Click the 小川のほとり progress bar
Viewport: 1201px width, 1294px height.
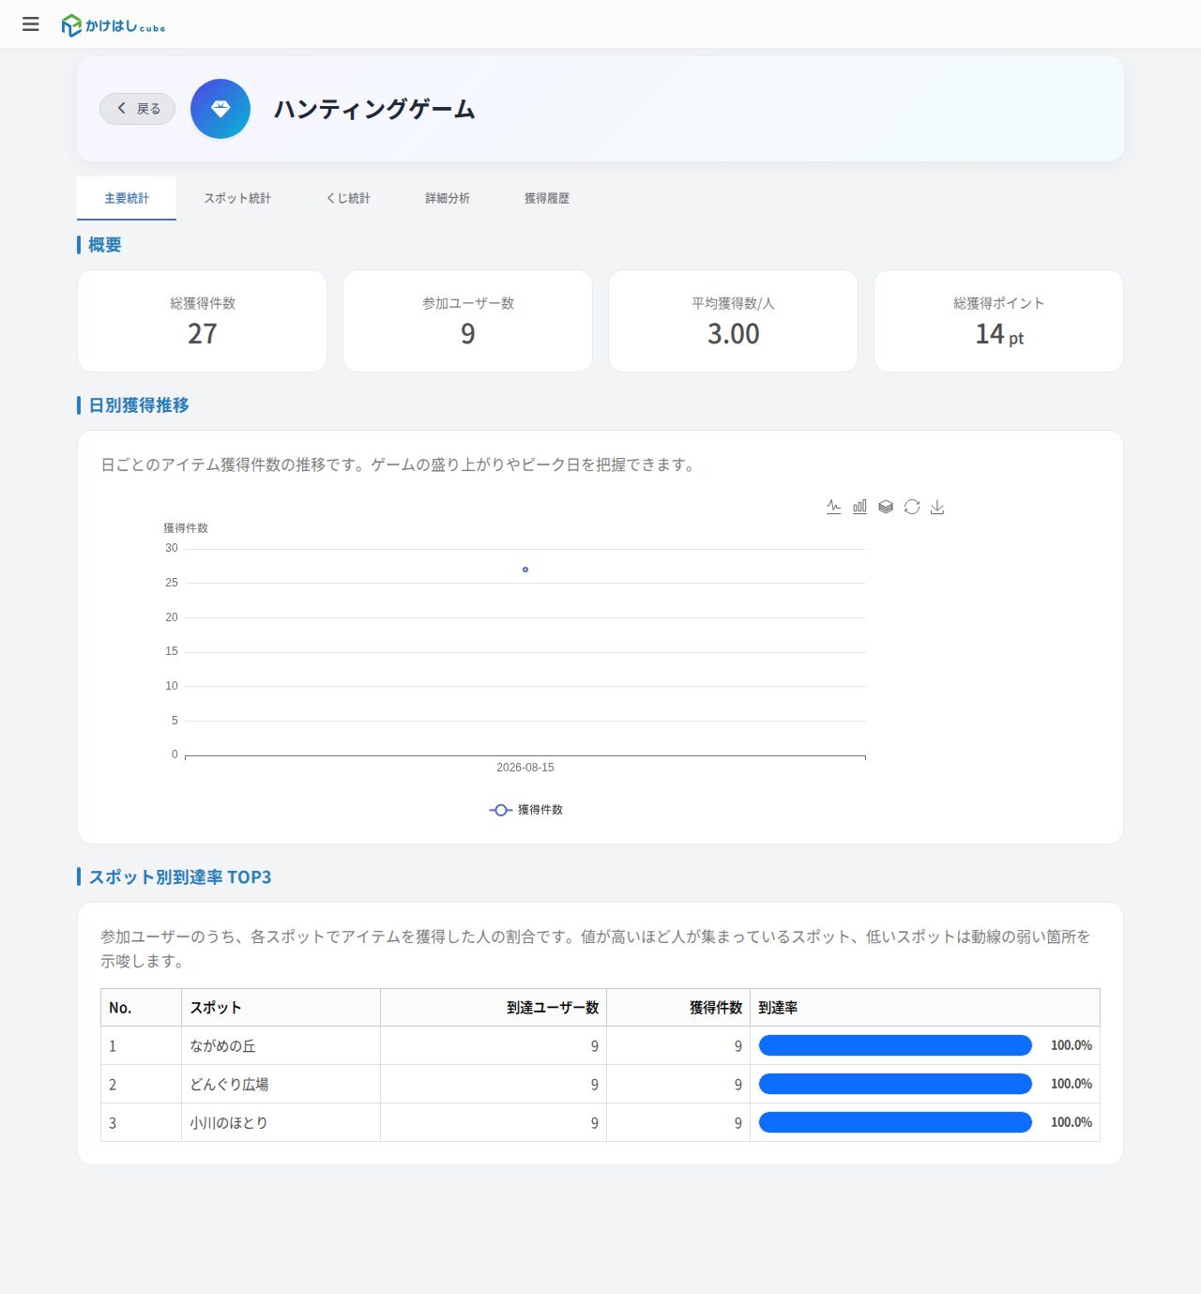tap(895, 1122)
